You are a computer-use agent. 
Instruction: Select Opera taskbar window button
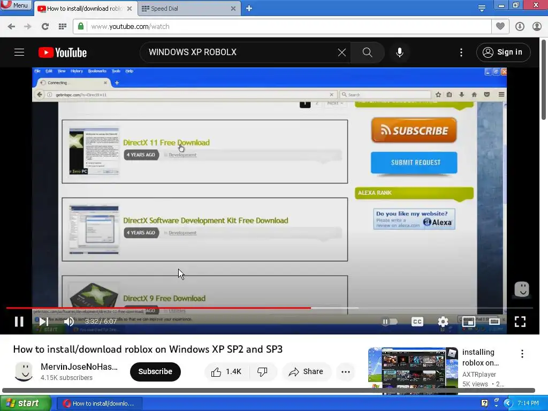click(x=99, y=404)
